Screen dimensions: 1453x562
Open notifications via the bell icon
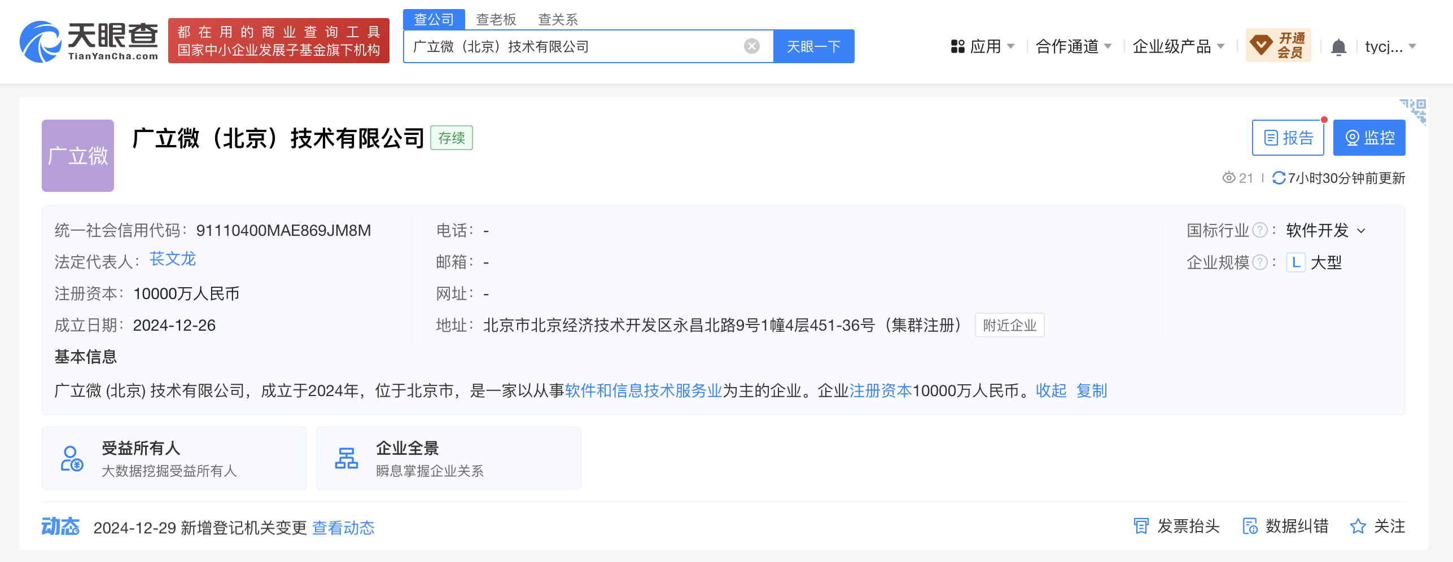click(x=1338, y=47)
